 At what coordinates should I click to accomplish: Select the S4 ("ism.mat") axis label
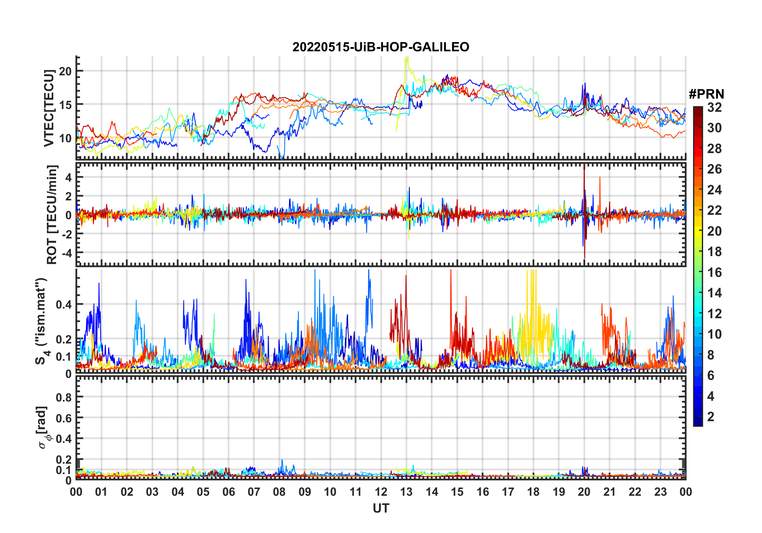42,321
